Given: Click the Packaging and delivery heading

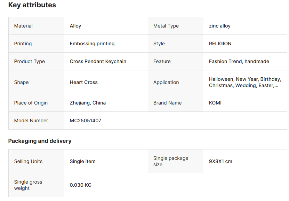Looking at the screenshot, I should pos(40,141).
